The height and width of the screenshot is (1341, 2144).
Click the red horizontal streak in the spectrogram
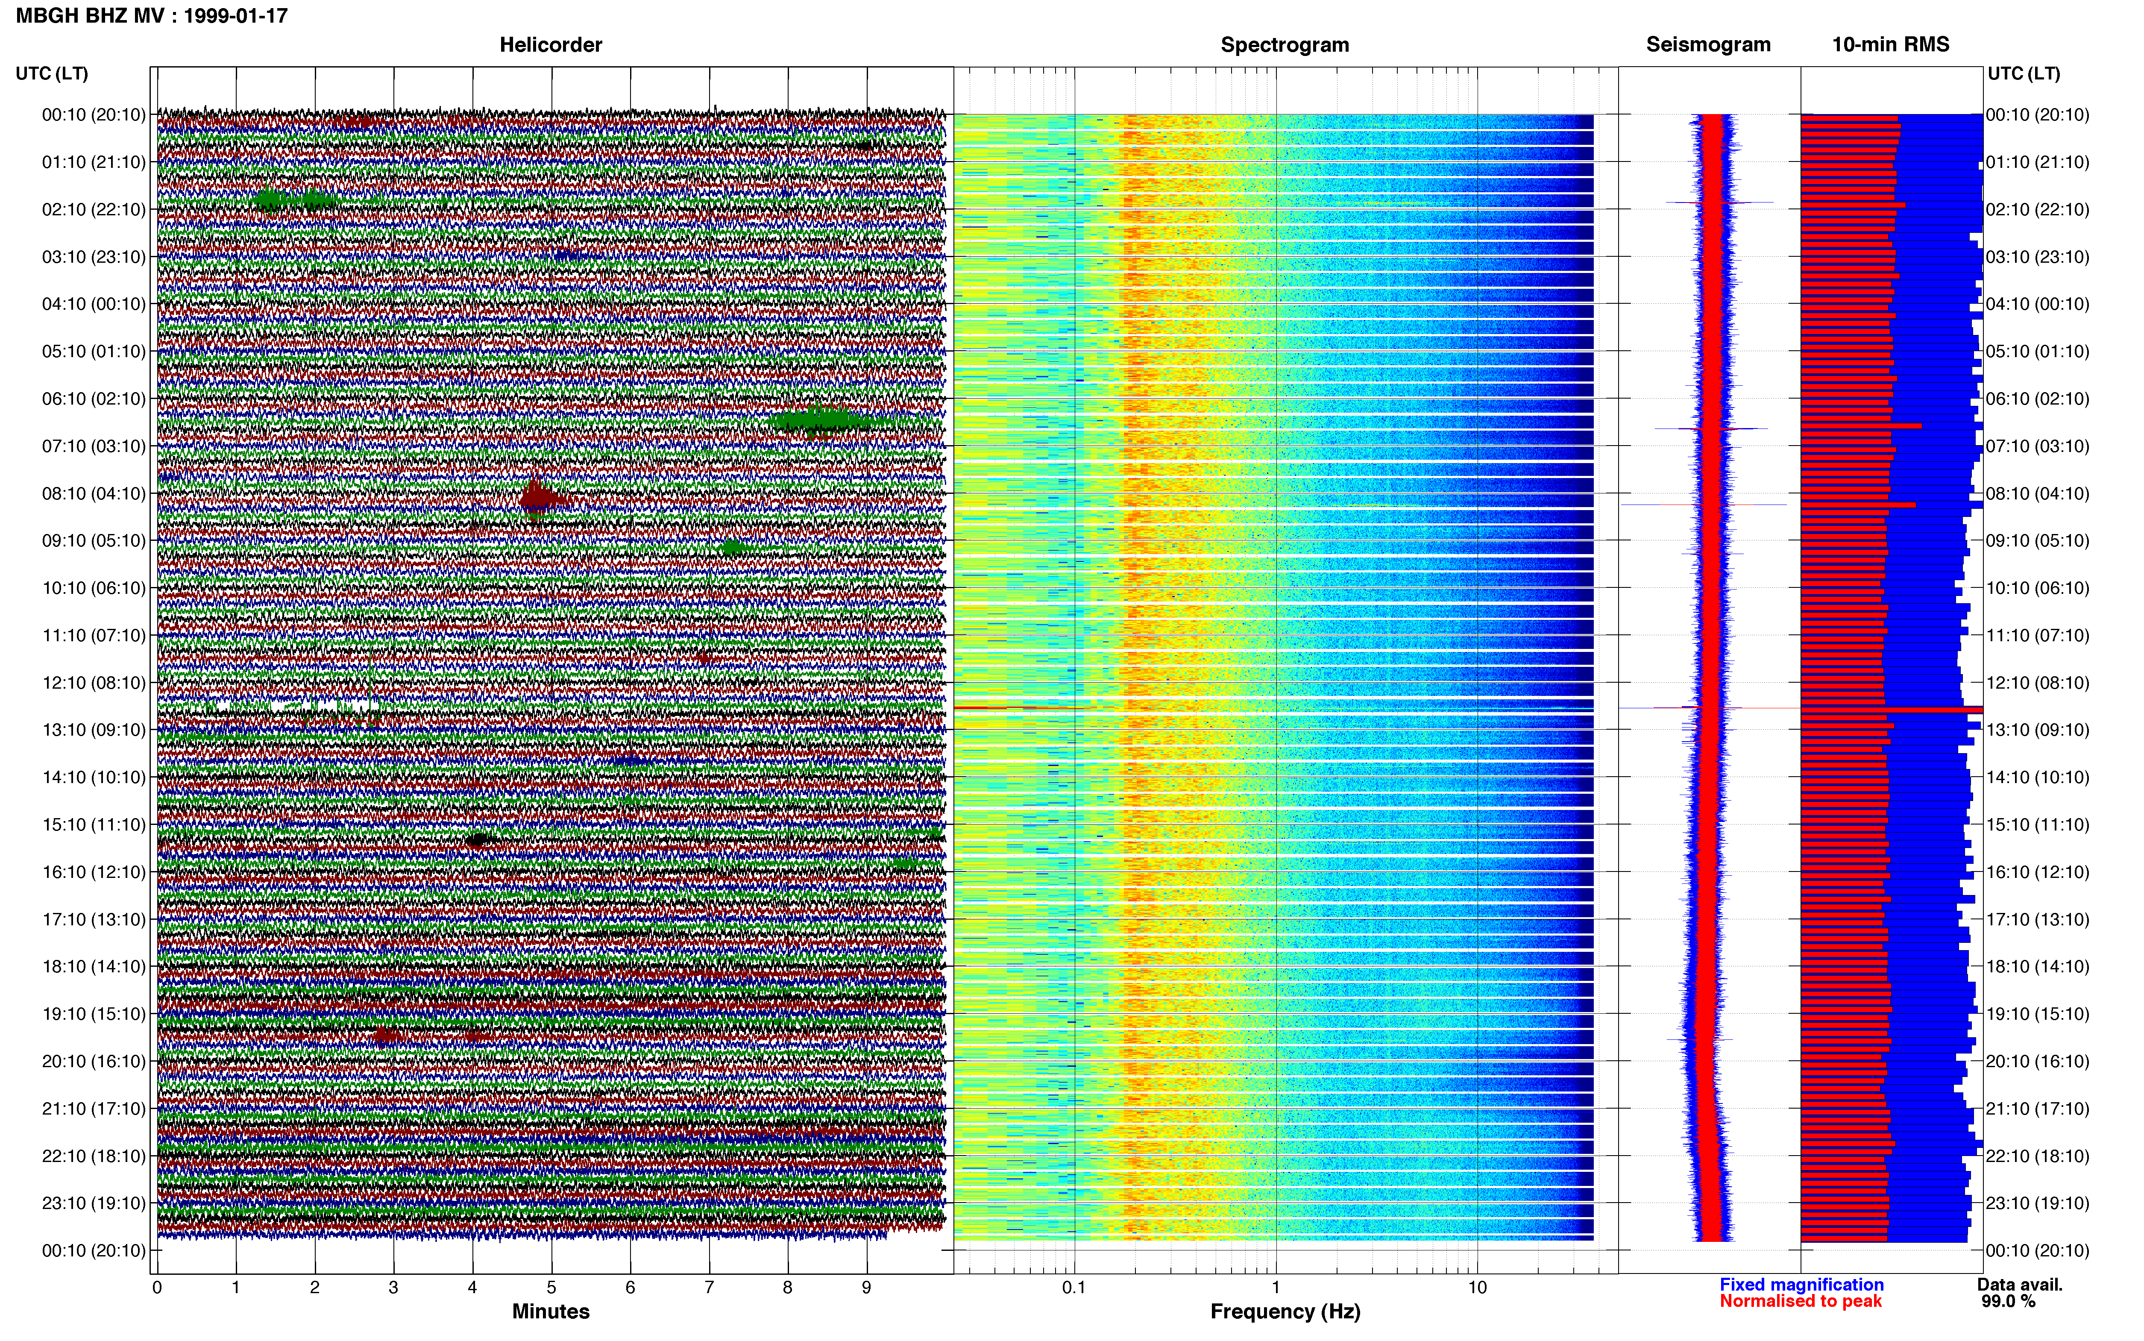1020,708
